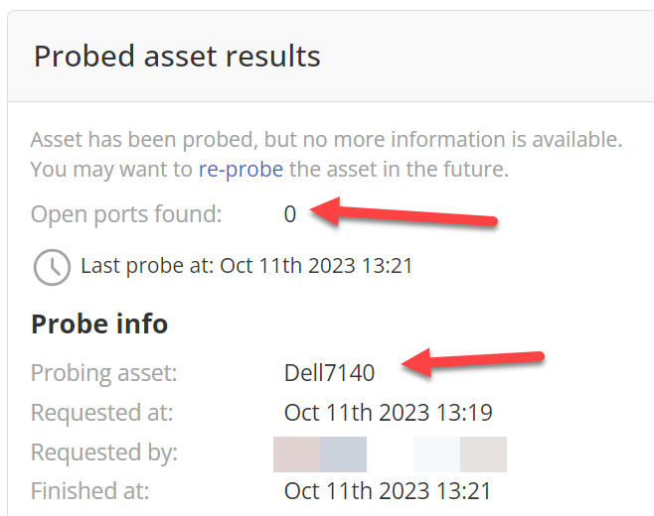Click the Requested at date 13:19

click(388, 412)
